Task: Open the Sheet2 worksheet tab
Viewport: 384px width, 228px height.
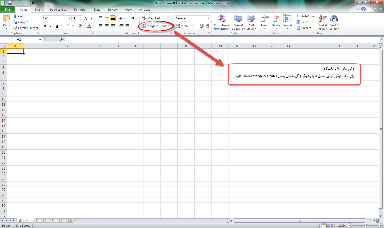Action: click(x=41, y=221)
